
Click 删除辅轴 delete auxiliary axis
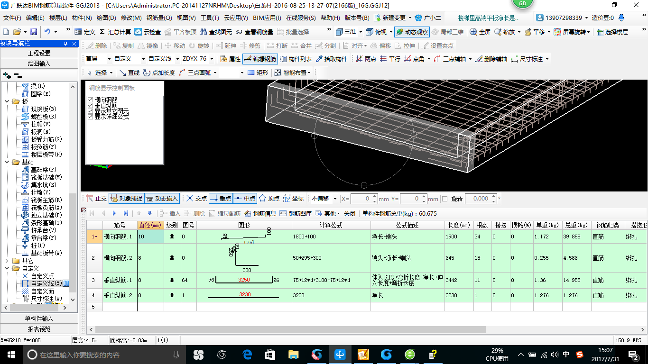491,59
